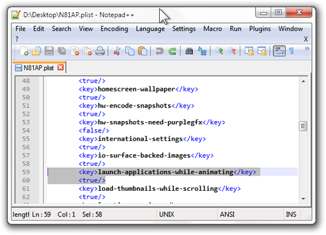Select the N81AP.plist tab
The width and height of the screenshot is (326, 235).
coord(38,68)
